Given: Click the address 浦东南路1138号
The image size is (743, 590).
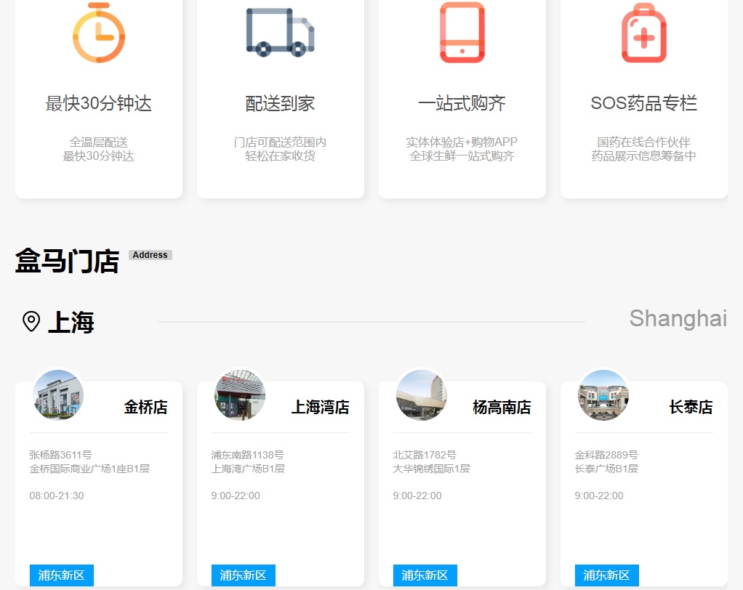Looking at the screenshot, I should pos(247,455).
